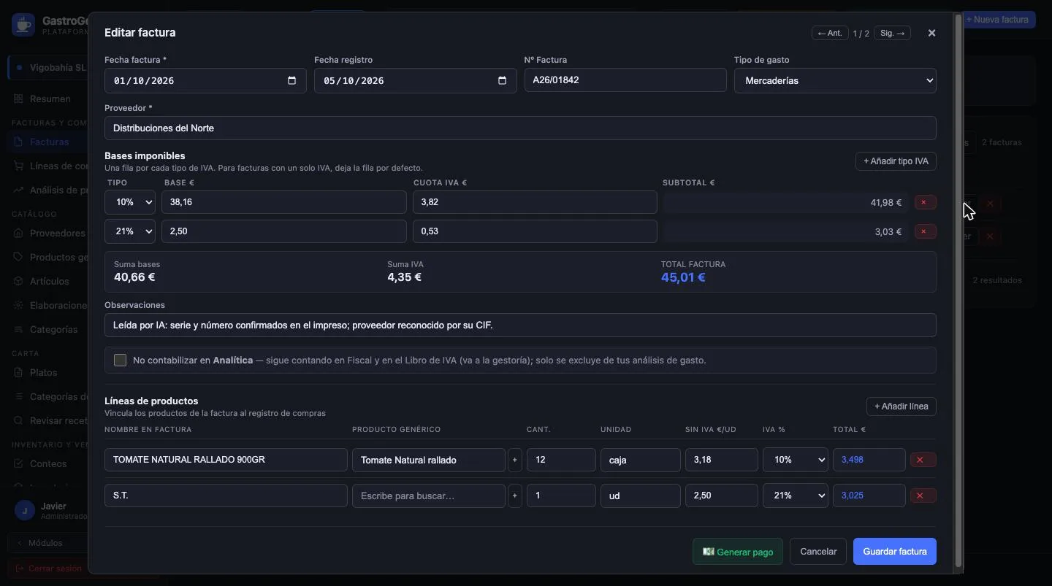Click Generar pago button
This screenshot has height=586, width=1052.
click(738, 552)
